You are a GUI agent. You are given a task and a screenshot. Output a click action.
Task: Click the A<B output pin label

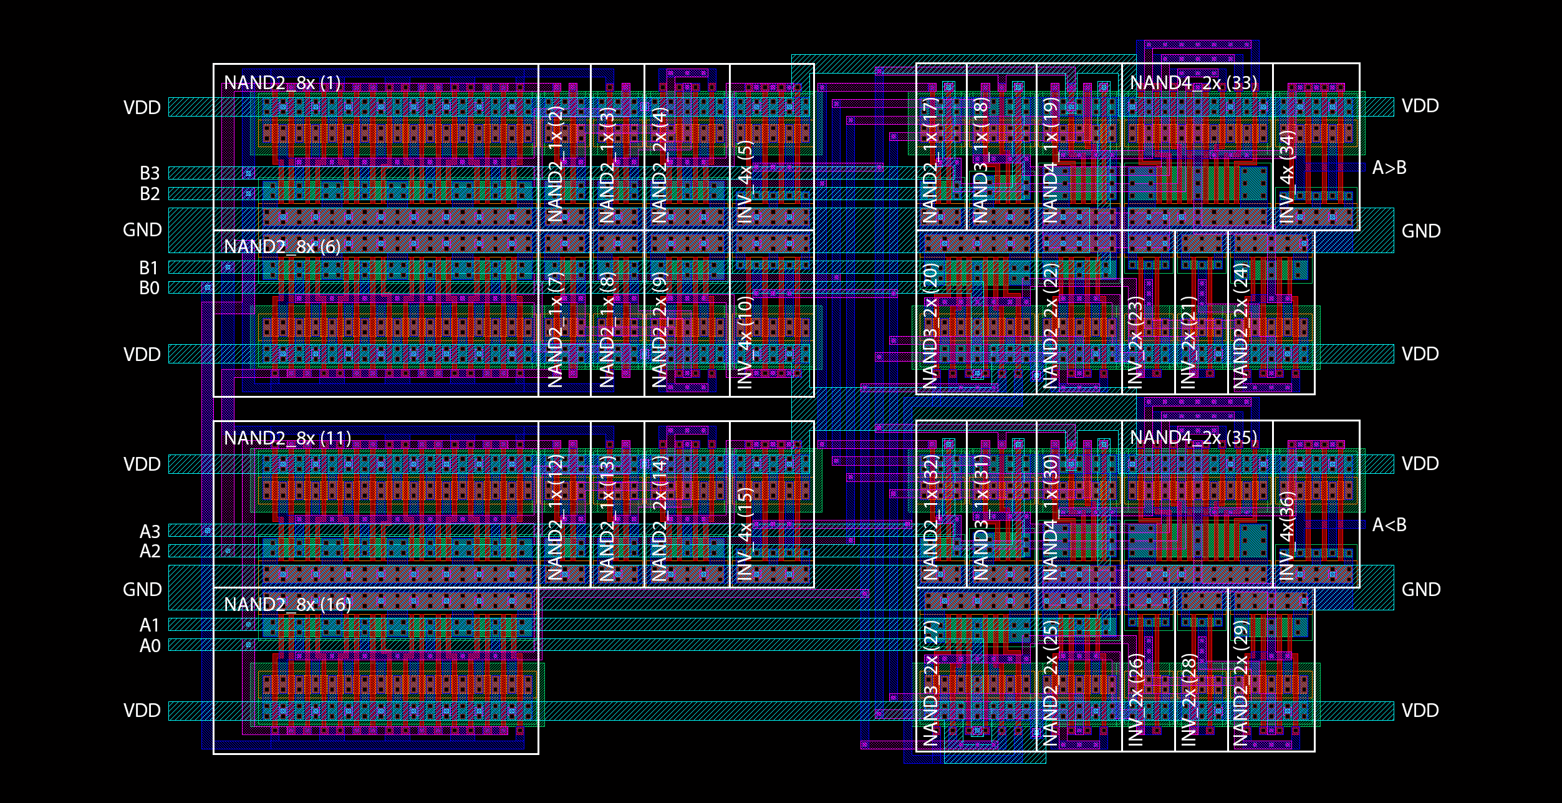[x=1389, y=525]
